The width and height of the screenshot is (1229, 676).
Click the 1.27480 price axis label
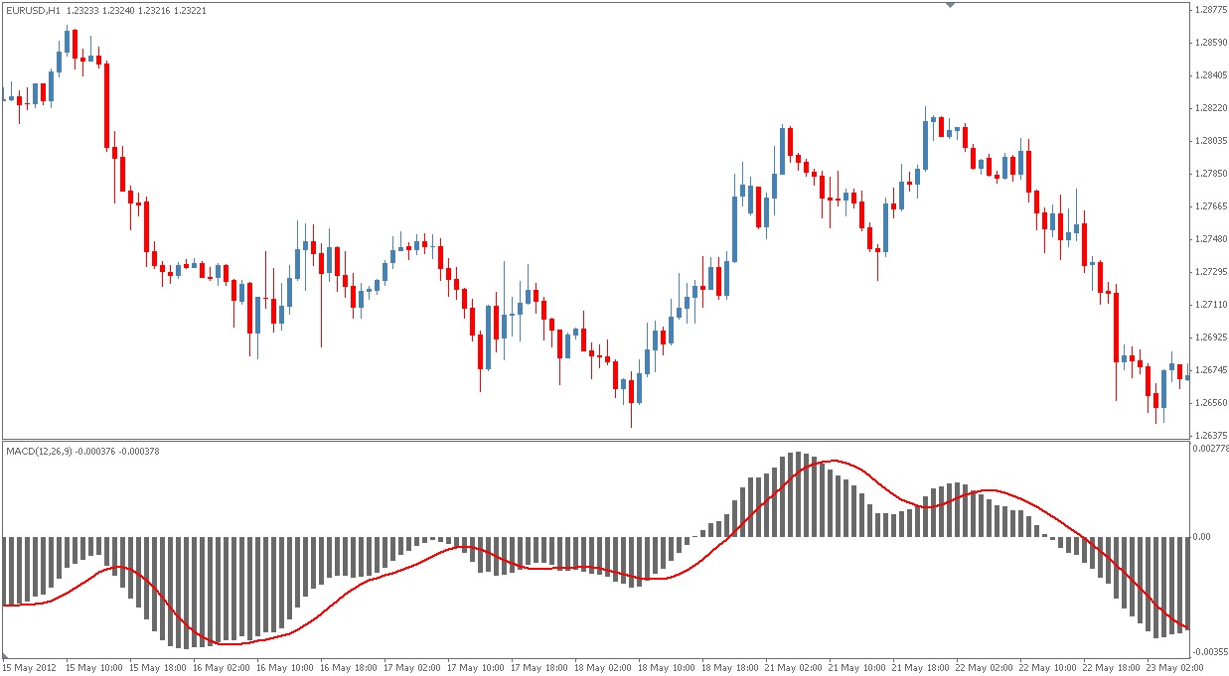[x=1210, y=239]
